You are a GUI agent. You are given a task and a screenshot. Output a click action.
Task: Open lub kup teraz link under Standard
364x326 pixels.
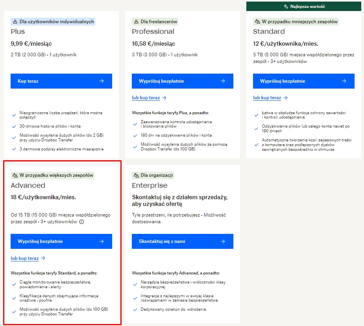point(267,98)
